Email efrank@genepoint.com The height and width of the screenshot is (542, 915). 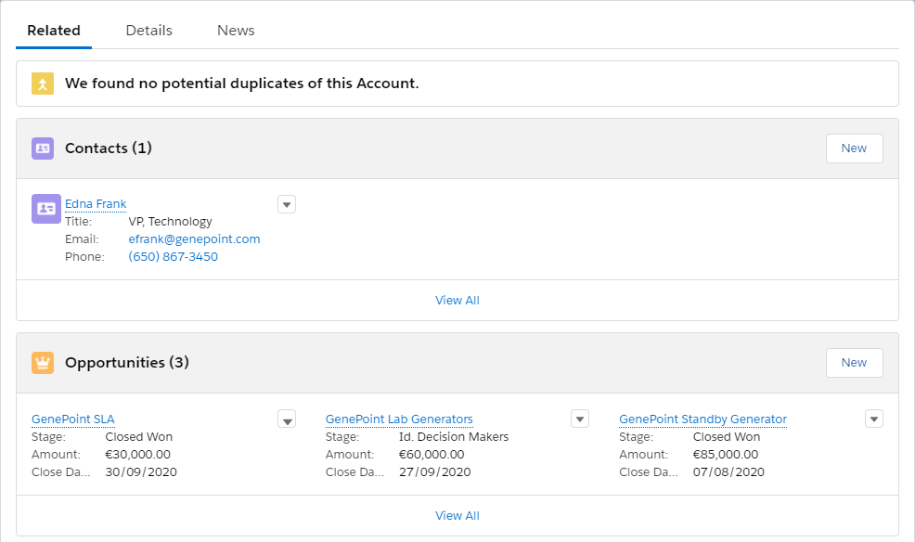pyautogui.click(x=194, y=239)
